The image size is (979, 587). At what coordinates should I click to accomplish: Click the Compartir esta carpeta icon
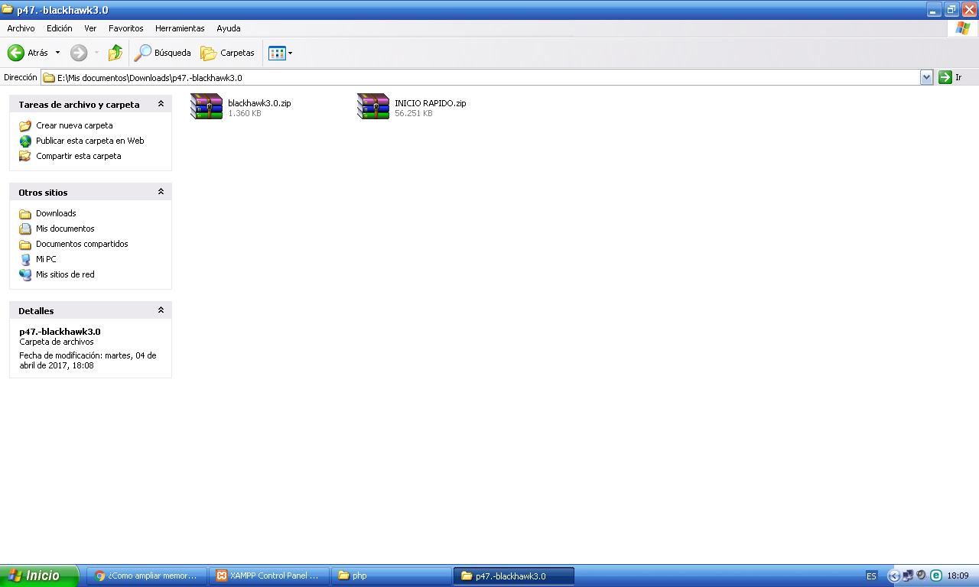[x=25, y=156]
